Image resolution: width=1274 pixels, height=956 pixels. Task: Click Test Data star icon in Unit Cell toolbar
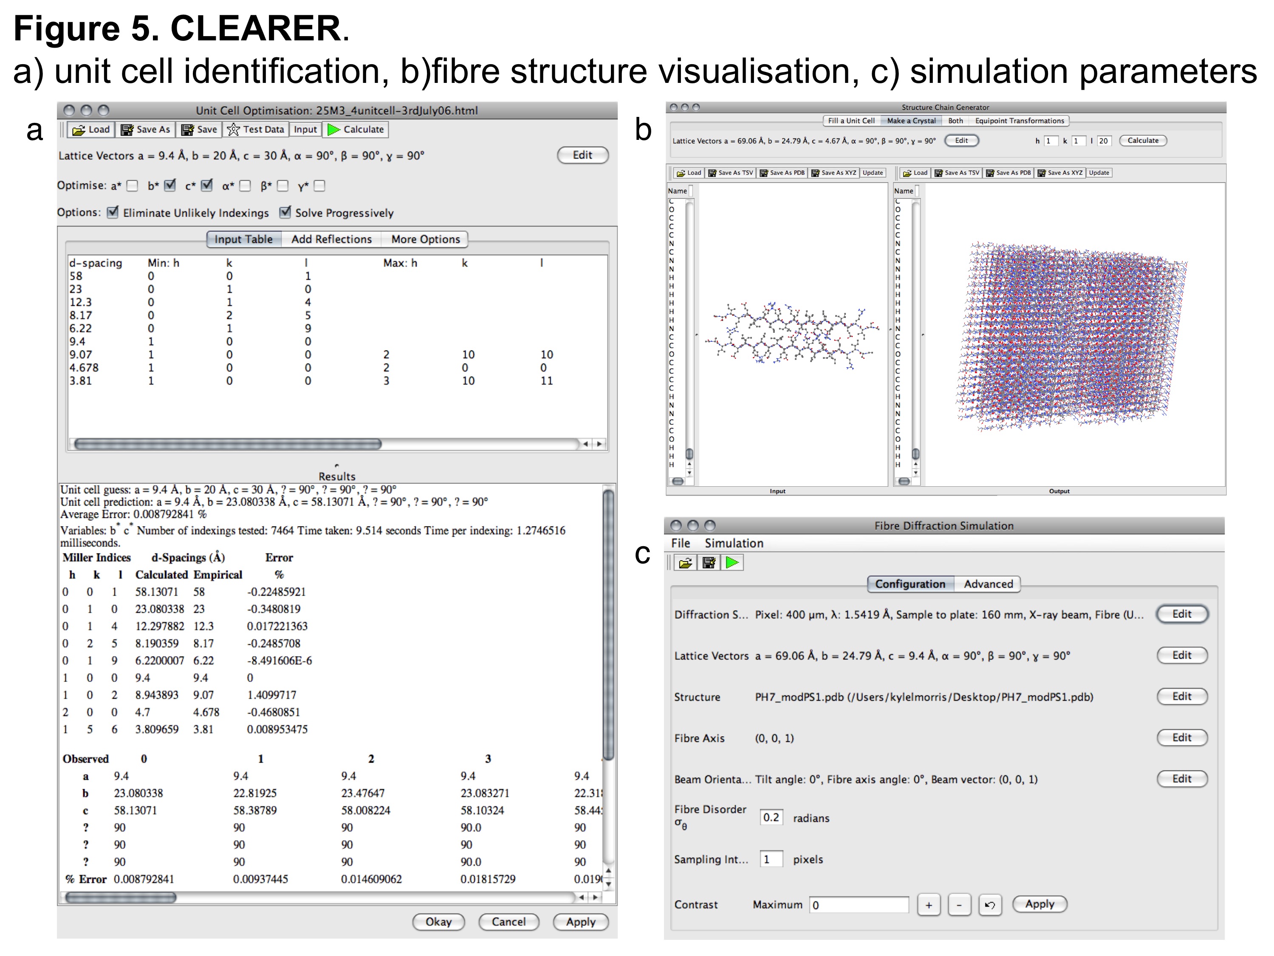pyautogui.click(x=233, y=130)
